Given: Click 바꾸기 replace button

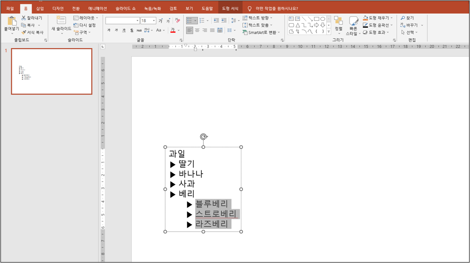Looking at the screenshot, I should click(412, 25).
